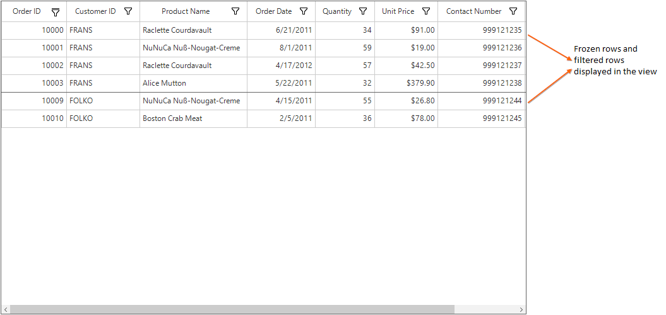Select quantity cell 59

(345, 49)
